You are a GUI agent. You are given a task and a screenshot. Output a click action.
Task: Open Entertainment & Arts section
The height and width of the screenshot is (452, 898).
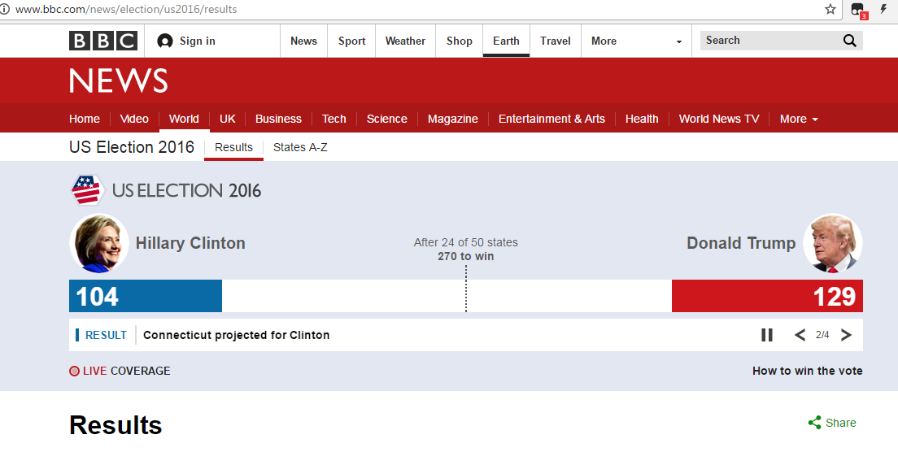tap(551, 119)
